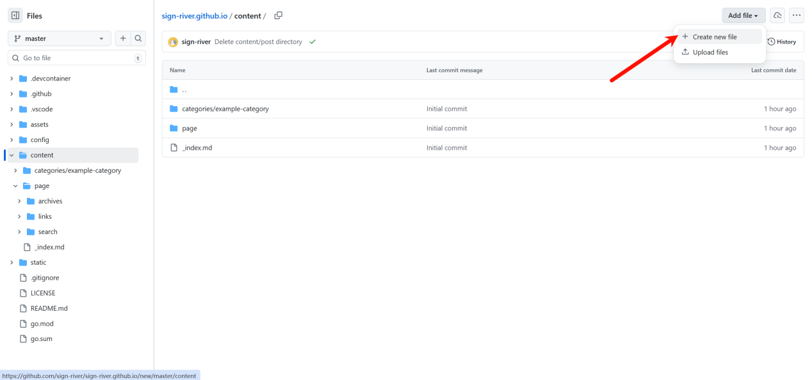This screenshot has height=380, width=812.
Task: Select the .vscode folder in tree
Action: click(42, 109)
